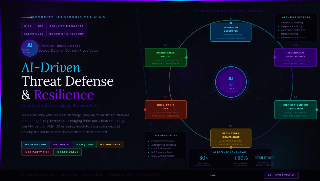Click the Compliance topic chip
This screenshot has height=181, width=320.
pos(110,145)
